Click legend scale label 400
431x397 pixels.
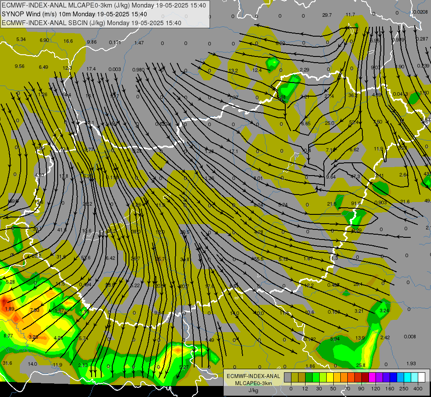418,389
